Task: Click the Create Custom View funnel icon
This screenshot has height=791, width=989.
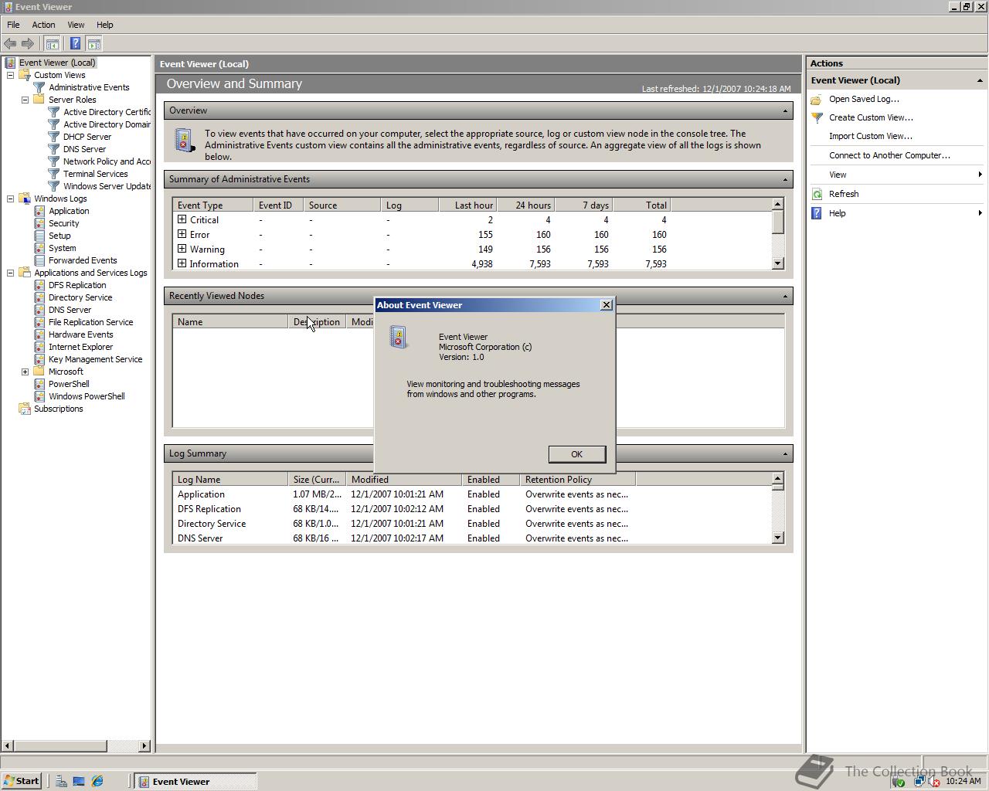Action: [817, 117]
